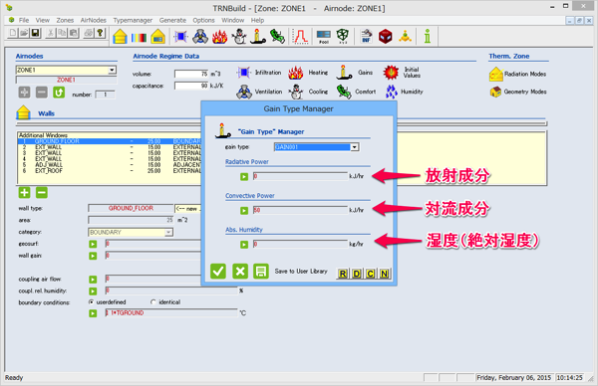Image resolution: width=598 pixels, height=386 pixels.
Task: Toggle the geosurf green arrow button
Action: (93, 244)
